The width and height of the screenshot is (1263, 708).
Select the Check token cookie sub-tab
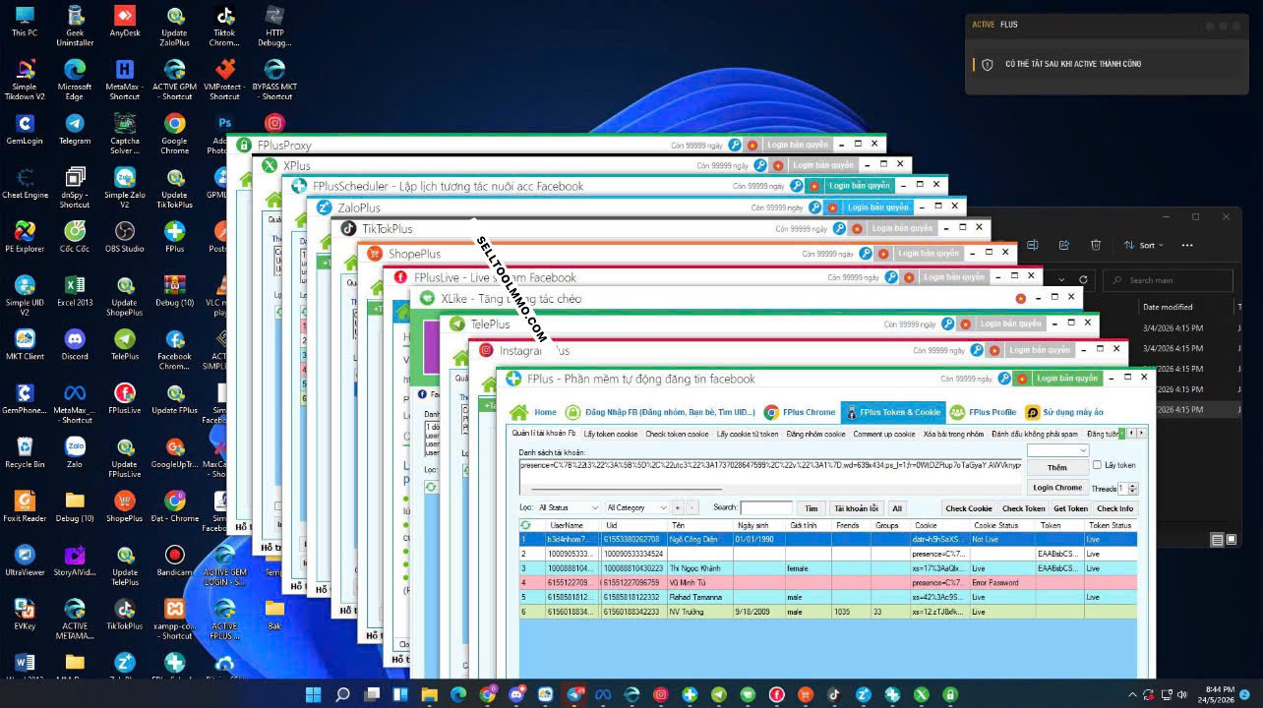click(x=677, y=434)
